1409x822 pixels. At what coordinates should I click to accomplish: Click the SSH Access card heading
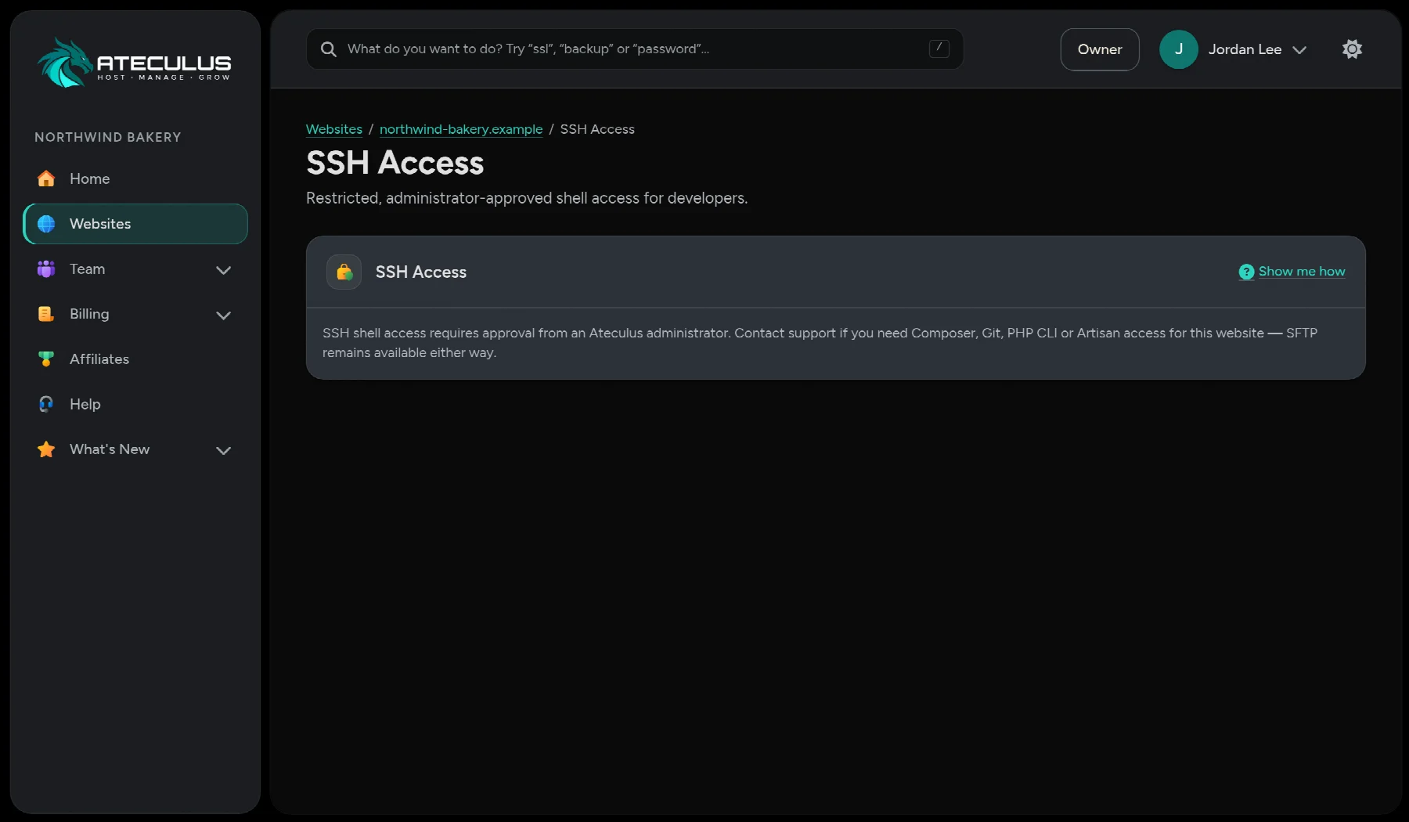(x=421, y=272)
